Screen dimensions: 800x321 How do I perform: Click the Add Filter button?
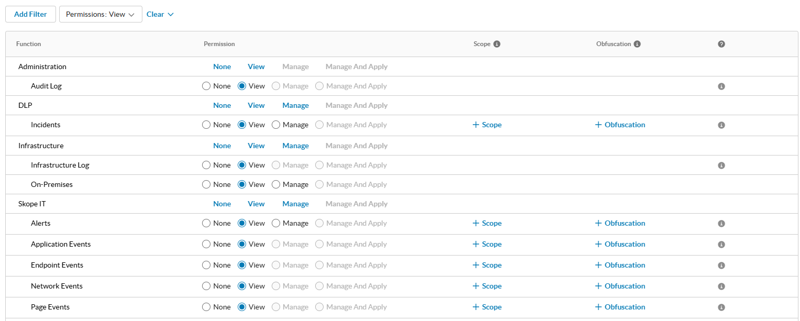[x=30, y=14]
